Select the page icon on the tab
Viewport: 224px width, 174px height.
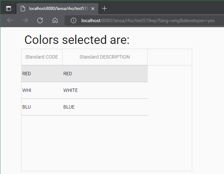coord(23,9)
